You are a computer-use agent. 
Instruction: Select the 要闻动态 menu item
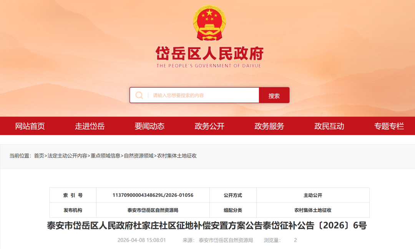149,126
